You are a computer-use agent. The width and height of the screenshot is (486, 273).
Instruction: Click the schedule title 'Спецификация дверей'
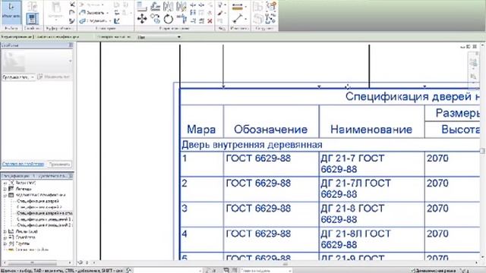(412, 96)
